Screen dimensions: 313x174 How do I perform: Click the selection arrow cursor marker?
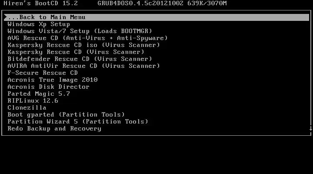point(5,17)
